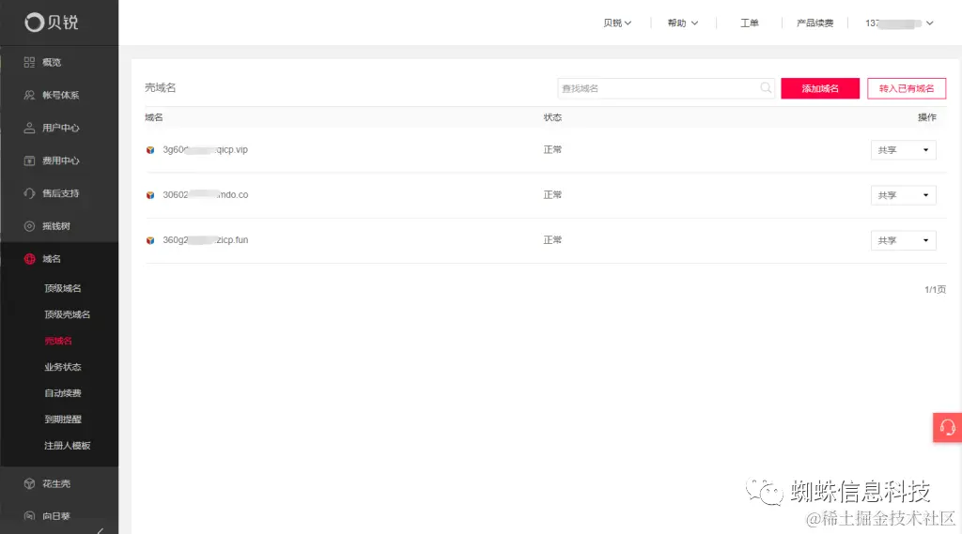Click icon beside the zicp.fun domain
Viewport: 962px width, 534px height.
click(150, 240)
